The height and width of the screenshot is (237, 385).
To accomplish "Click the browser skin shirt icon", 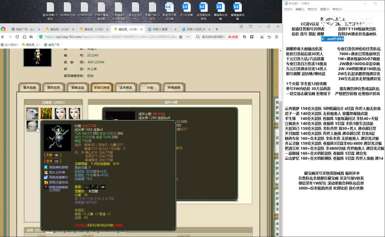I will 251,26.
